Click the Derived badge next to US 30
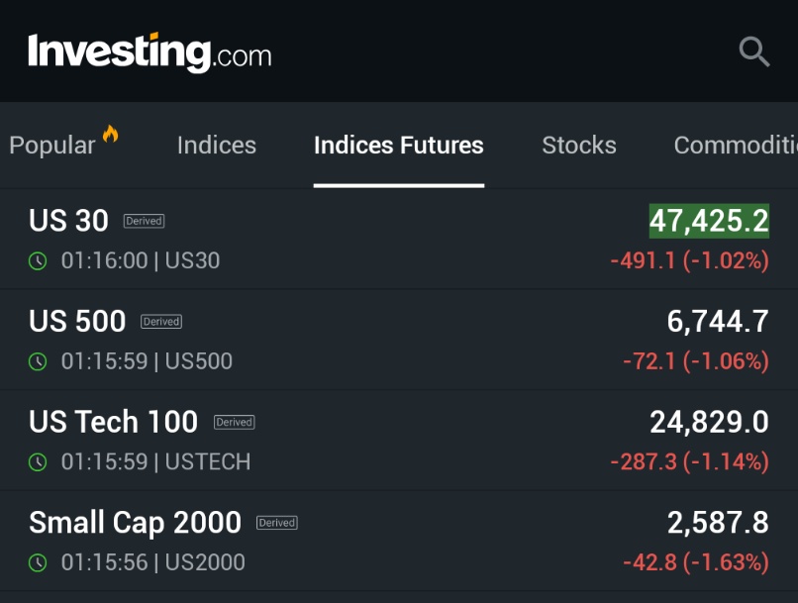The height and width of the screenshot is (603, 798). (x=144, y=221)
